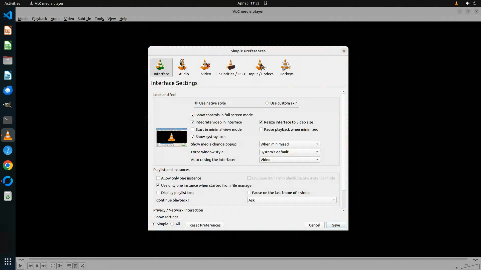The width and height of the screenshot is (481, 270).
Task: Open the Audio preferences cone icon
Action: [x=184, y=67]
